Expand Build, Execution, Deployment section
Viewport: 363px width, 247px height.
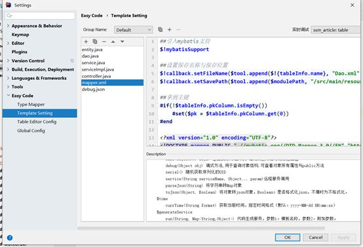click(x=8, y=69)
